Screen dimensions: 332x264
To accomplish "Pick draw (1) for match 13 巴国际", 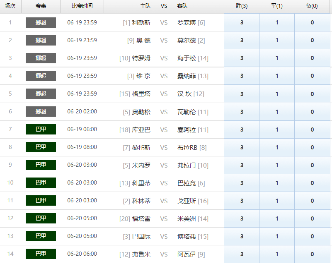I will 277,236.
